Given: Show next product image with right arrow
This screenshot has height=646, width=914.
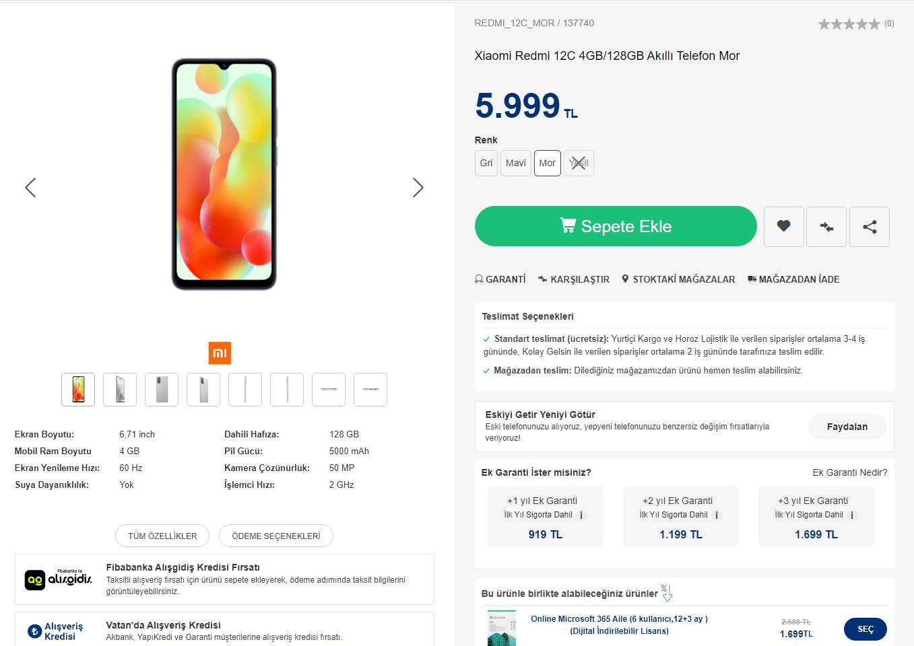Looking at the screenshot, I should 418,188.
